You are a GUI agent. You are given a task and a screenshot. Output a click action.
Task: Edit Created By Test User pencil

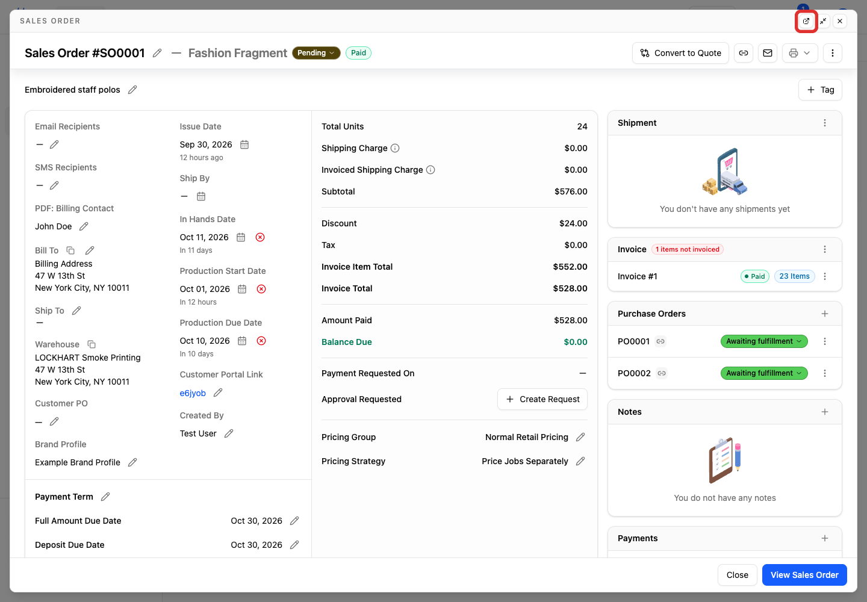[229, 433]
